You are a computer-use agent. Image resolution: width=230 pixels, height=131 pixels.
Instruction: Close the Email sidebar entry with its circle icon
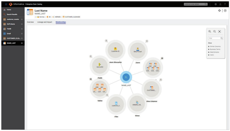pyautogui.click(x=22, y=34)
